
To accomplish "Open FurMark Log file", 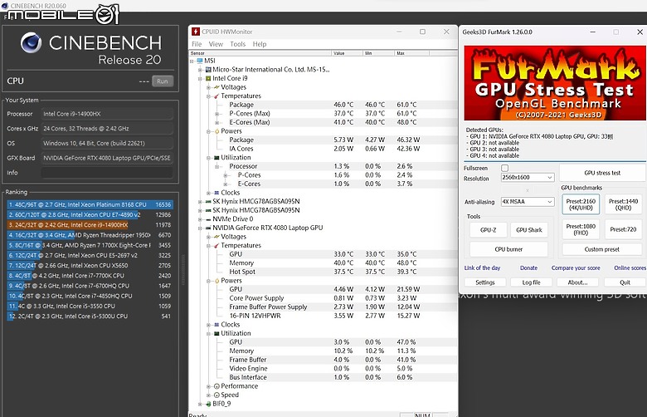I will 531,282.
